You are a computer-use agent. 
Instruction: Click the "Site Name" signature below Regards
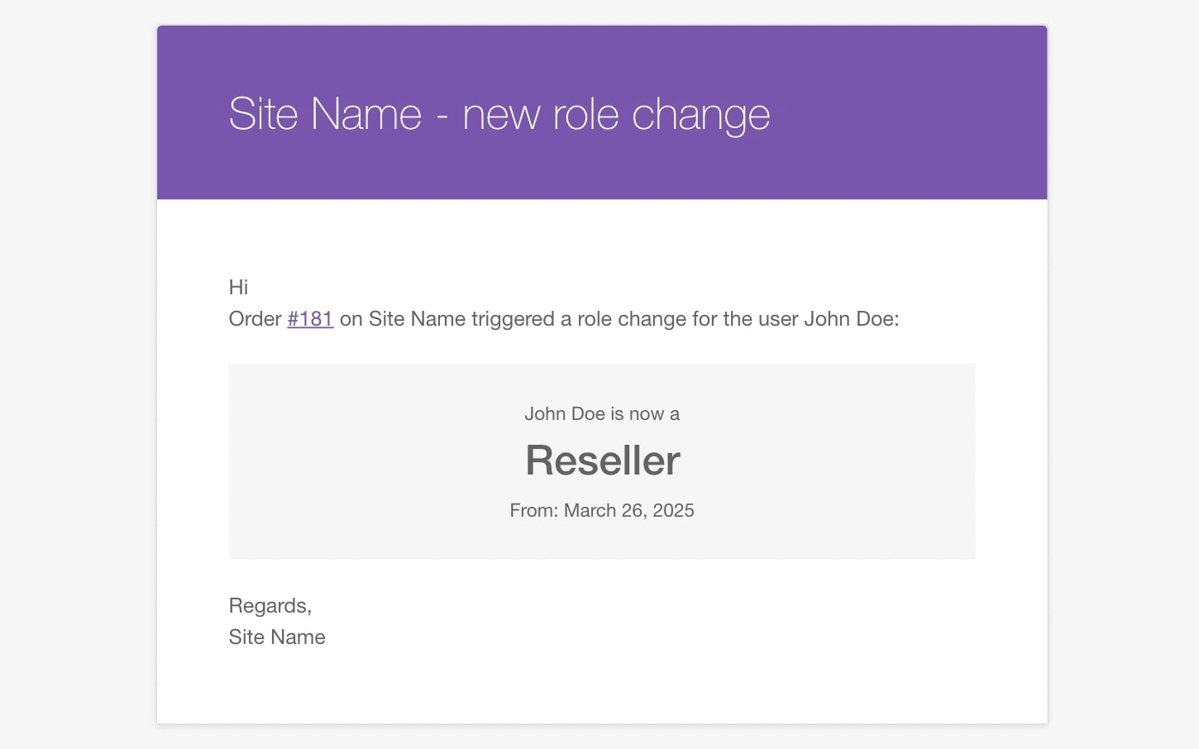[277, 637]
